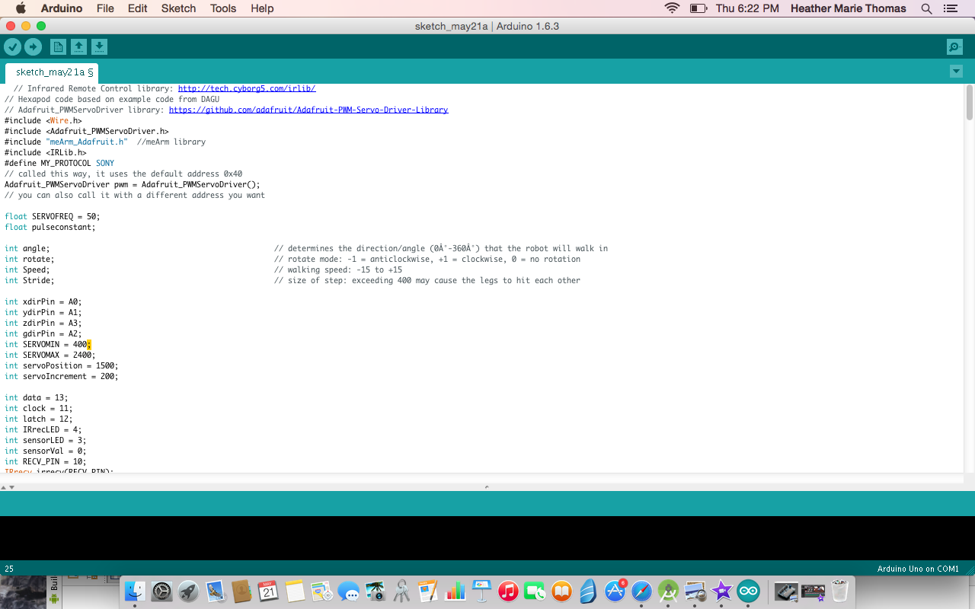Open Safari compass icon in dock
The height and width of the screenshot is (609, 975).
point(641,591)
